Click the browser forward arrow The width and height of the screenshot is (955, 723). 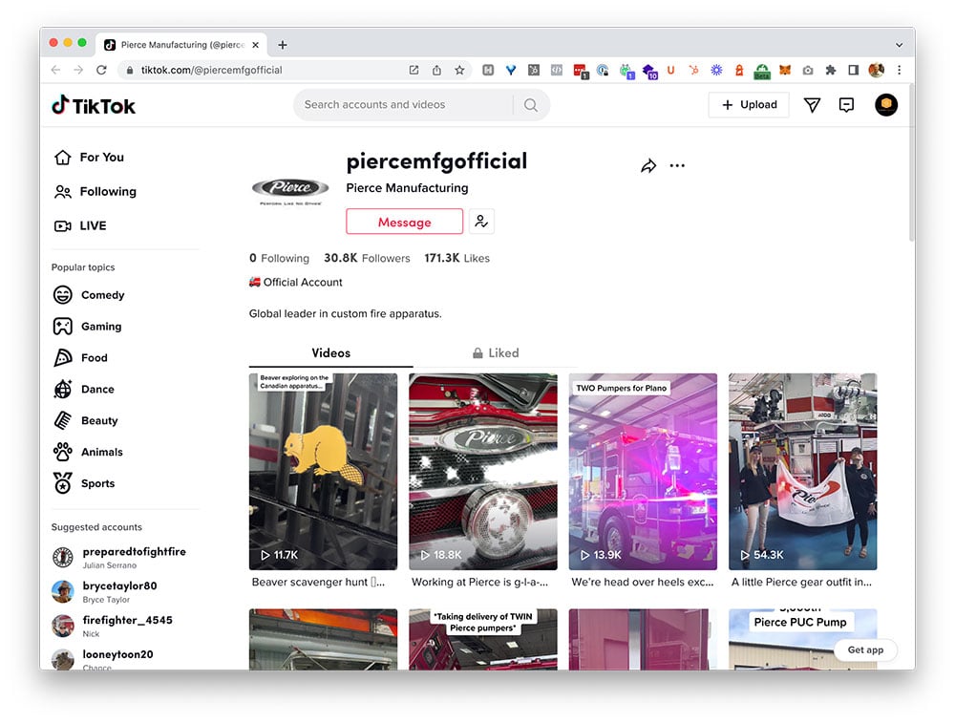pos(78,70)
